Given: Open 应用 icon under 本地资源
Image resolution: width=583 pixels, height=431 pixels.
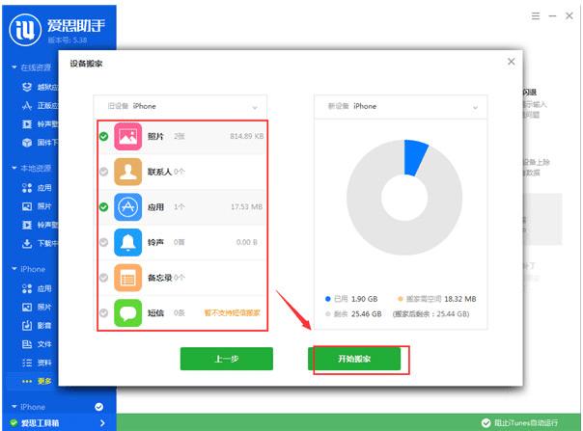Looking at the screenshot, I should click(27, 188).
